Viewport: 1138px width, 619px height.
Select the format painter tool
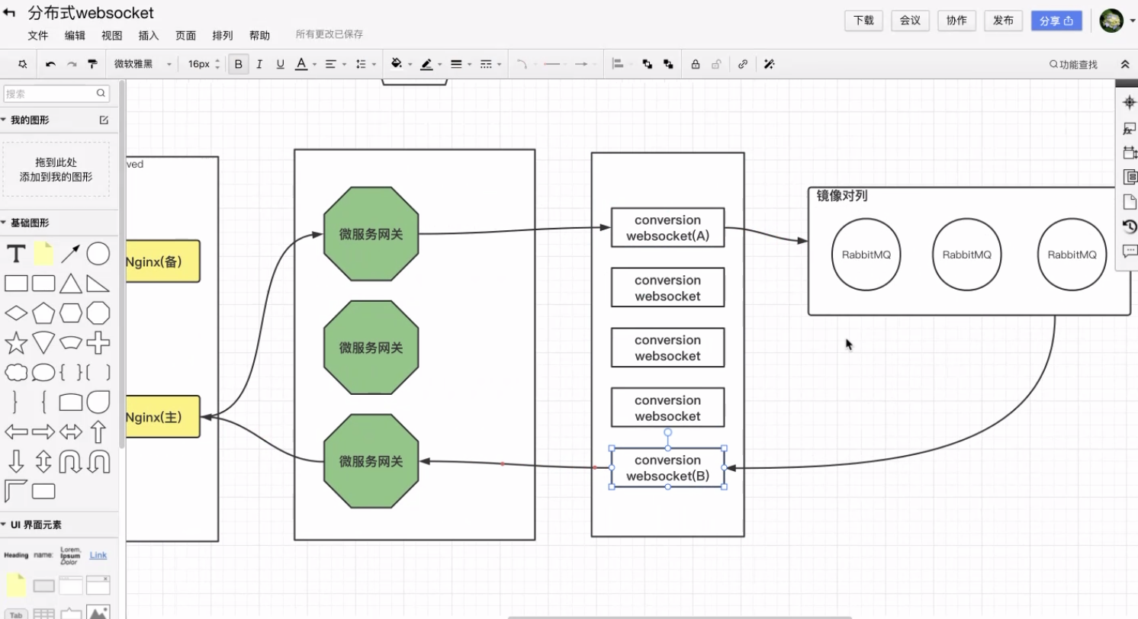coord(92,65)
